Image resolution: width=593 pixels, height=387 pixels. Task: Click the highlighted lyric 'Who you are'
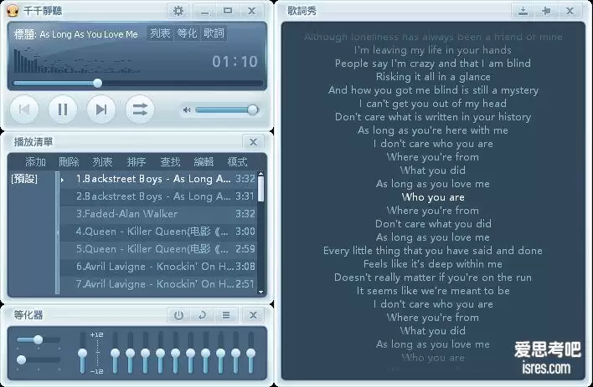click(x=433, y=197)
